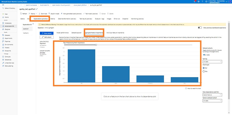The image size is (232, 115).
Task: Open the Individual feature importance tab
Action: click(x=115, y=33)
